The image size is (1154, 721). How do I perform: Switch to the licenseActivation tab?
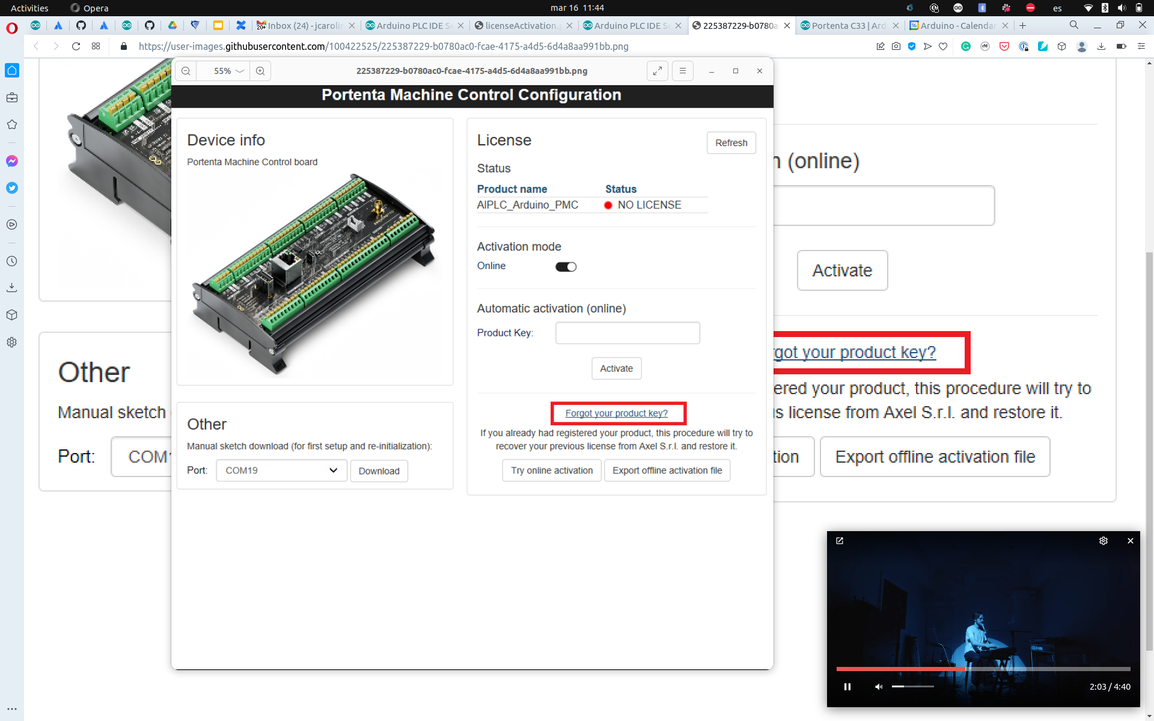pos(523,25)
